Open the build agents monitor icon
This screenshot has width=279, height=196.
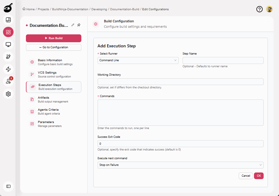pyautogui.click(x=8, y=45)
